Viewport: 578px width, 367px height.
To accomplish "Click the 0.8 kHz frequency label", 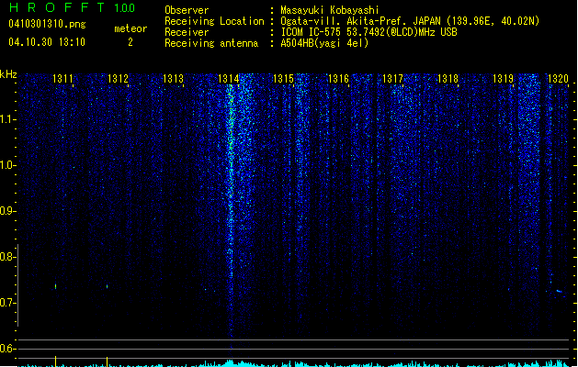I will pyautogui.click(x=7, y=257).
